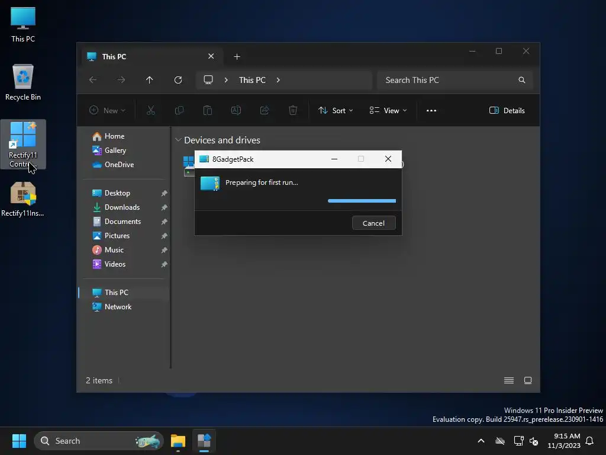Click the 8GadgetPack progress bar
Image resolution: width=606 pixels, height=455 pixels.
(x=362, y=201)
